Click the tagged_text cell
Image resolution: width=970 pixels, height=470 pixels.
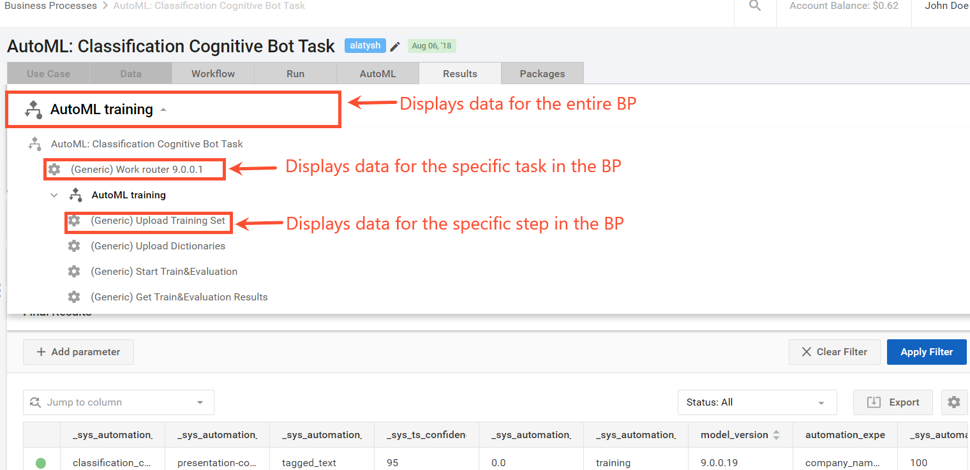[x=322, y=463]
